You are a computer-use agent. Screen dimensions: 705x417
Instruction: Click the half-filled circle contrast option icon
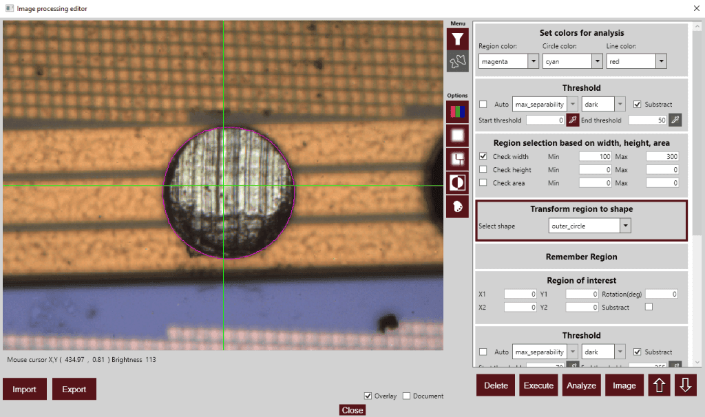(457, 182)
